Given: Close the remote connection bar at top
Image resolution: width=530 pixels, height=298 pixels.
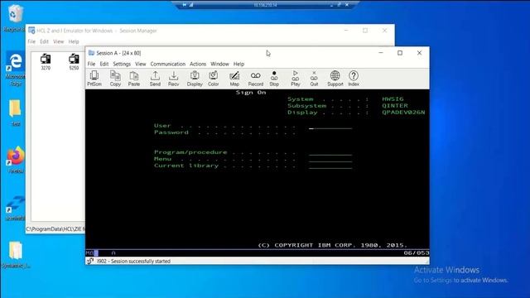Looking at the screenshot, I should tap(347, 5).
